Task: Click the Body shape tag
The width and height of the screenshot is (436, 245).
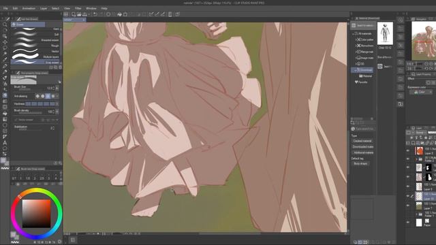Action: click(360, 163)
